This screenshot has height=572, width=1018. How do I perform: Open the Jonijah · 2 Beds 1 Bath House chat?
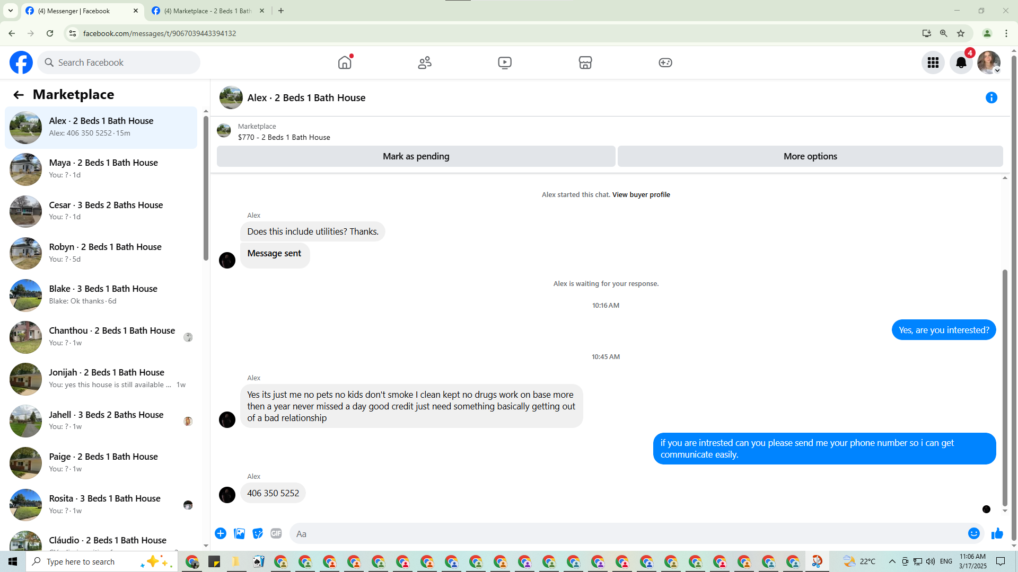point(101,379)
